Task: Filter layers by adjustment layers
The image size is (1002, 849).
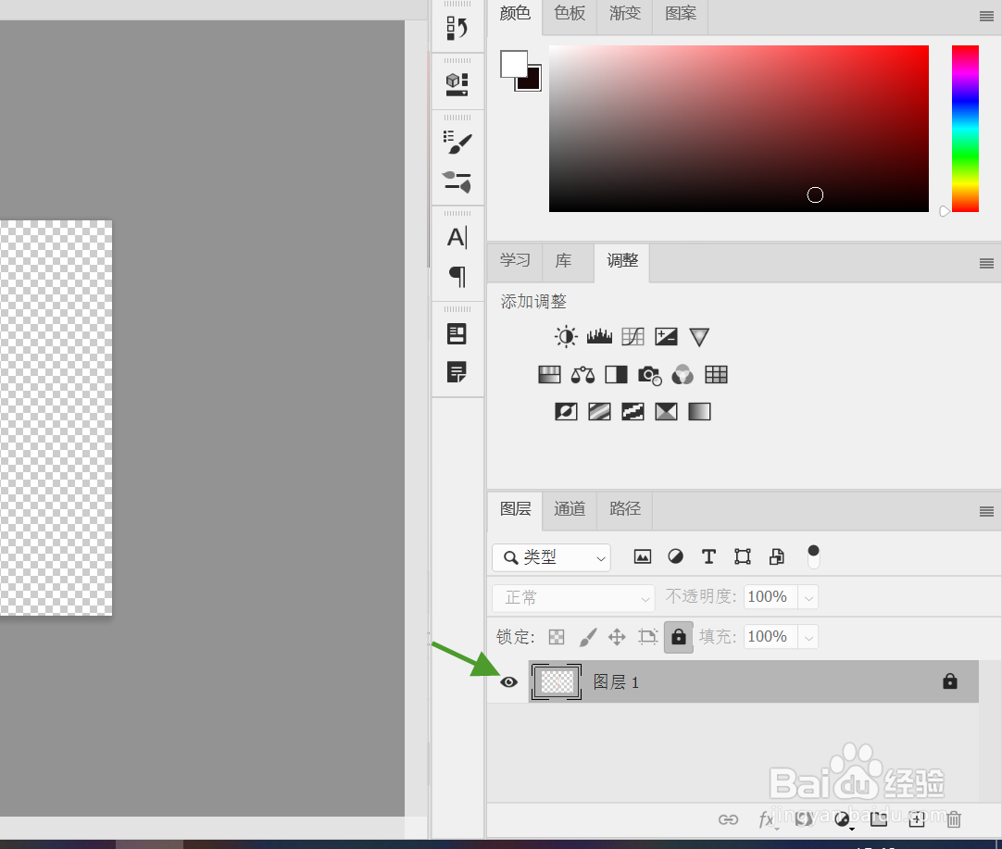Action: coord(675,556)
